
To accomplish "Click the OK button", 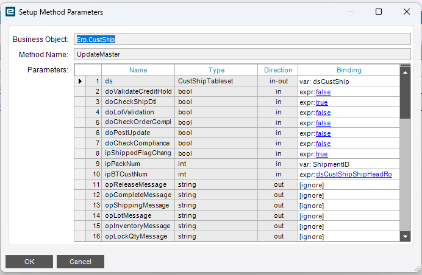I will coord(29,262).
